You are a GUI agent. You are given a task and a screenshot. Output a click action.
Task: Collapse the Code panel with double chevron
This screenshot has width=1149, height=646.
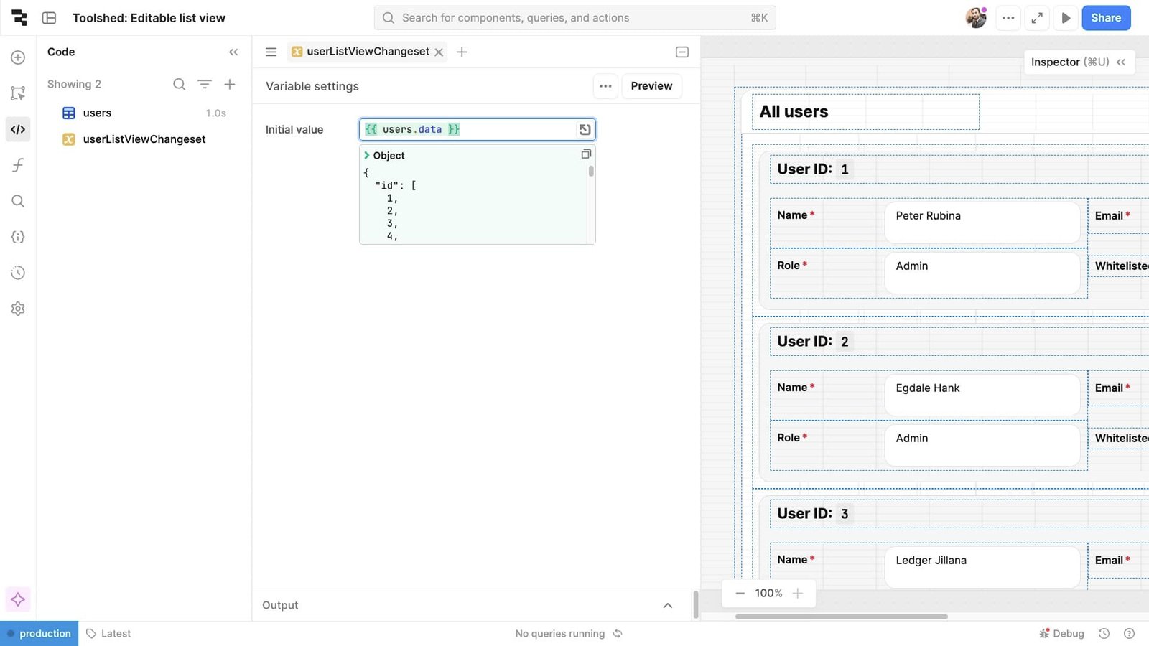(x=233, y=52)
